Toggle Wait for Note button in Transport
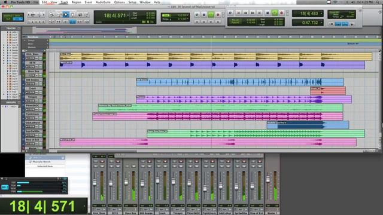383x215 pixels. 331,24
